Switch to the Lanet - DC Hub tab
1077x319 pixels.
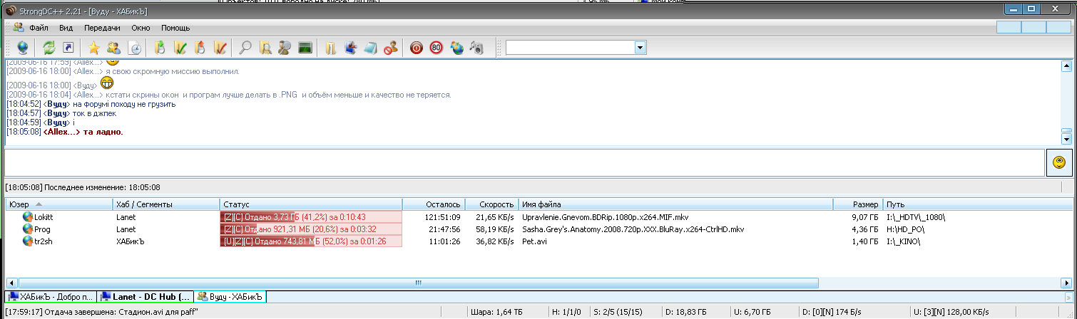(145, 296)
